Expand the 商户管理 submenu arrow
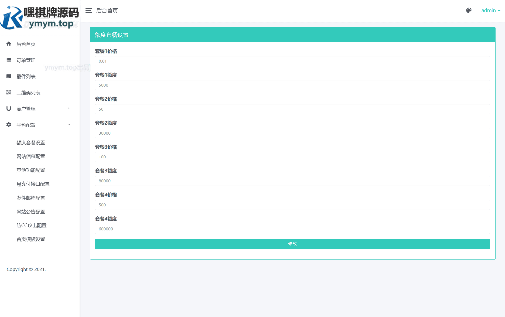This screenshot has height=317, width=505. pyautogui.click(x=69, y=108)
